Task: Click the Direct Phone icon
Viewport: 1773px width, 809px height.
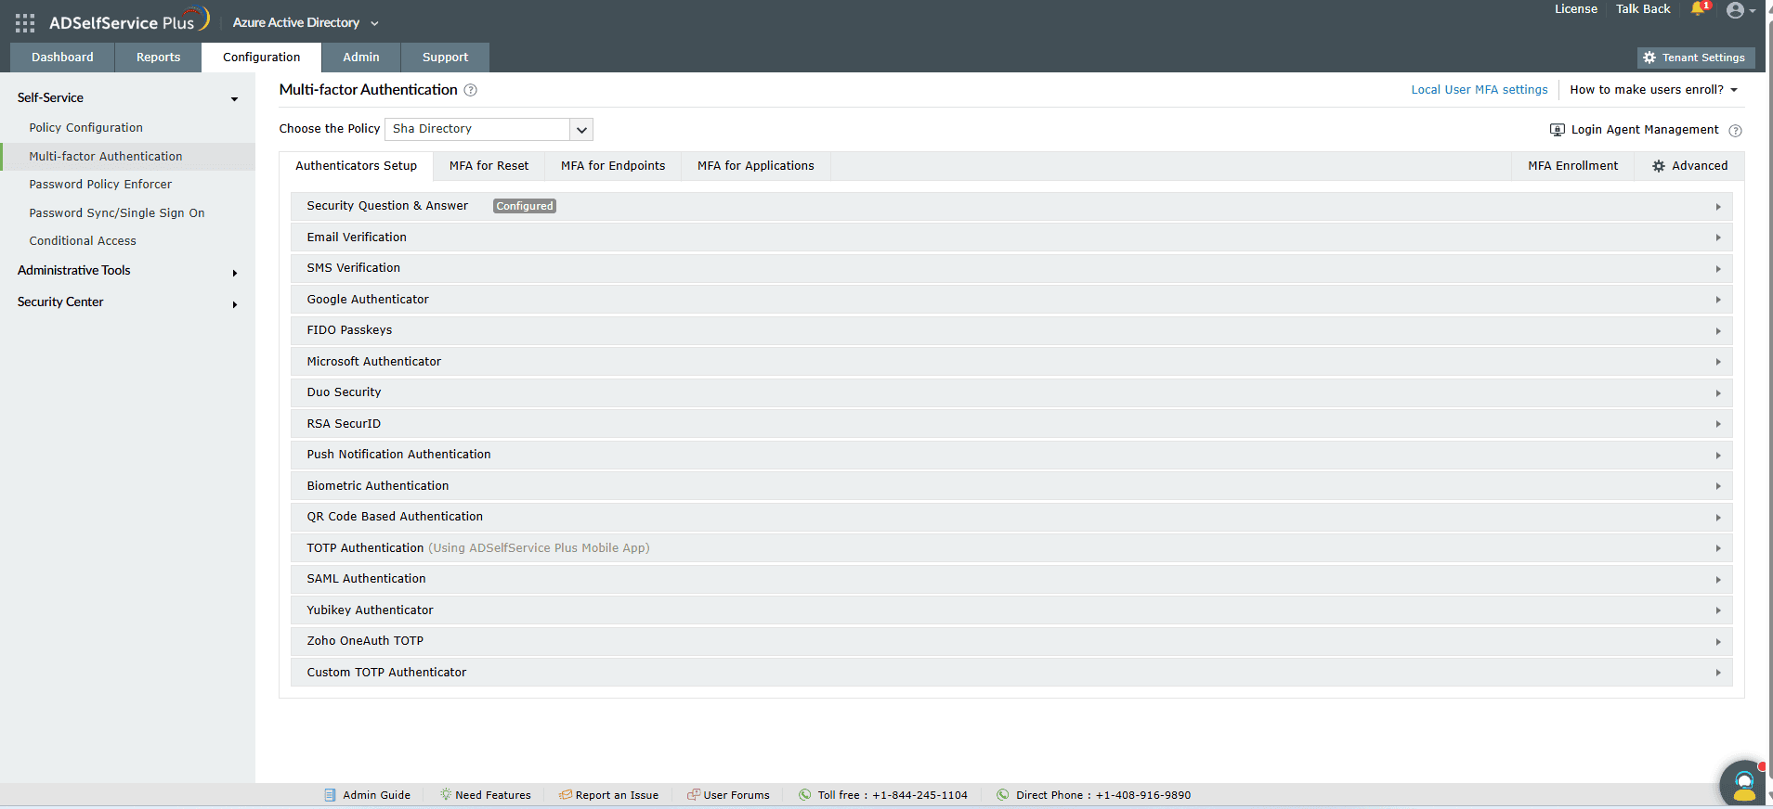Action: [1003, 795]
